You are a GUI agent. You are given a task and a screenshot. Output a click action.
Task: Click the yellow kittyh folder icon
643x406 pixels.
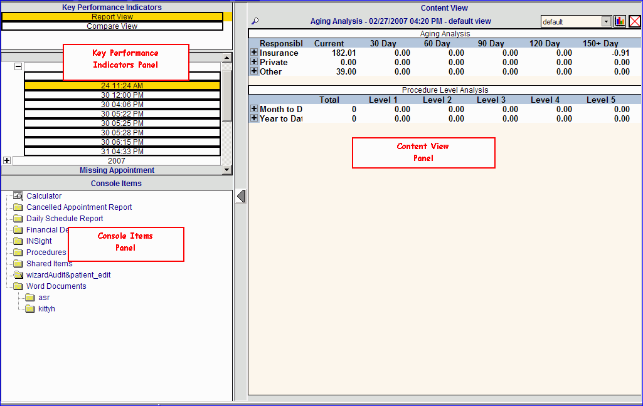click(29, 309)
